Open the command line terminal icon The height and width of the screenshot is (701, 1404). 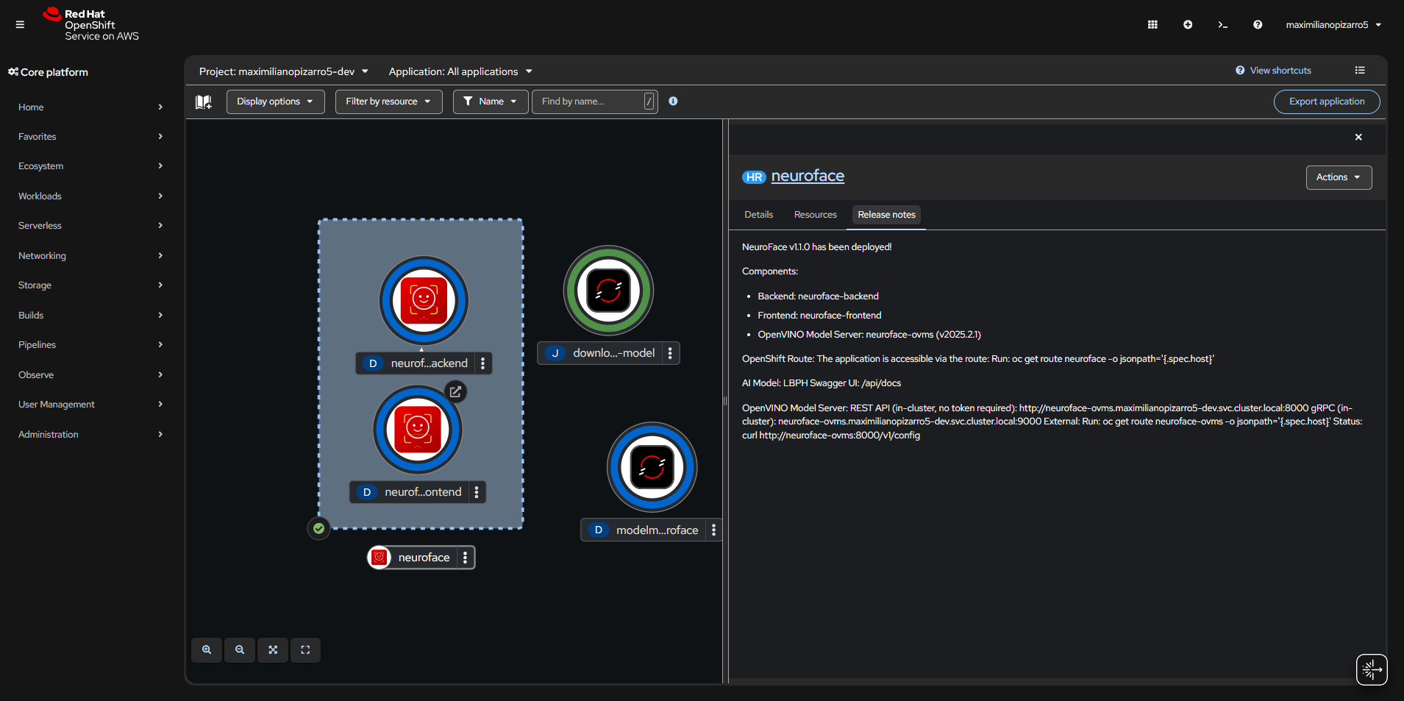[1222, 25]
